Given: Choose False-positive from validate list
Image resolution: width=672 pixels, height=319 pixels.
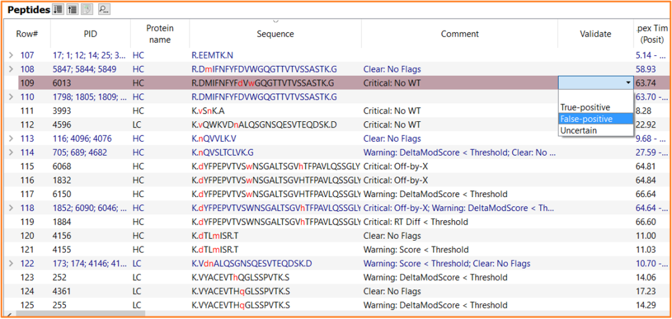Looking at the screenshot, I should coord(595,119).
